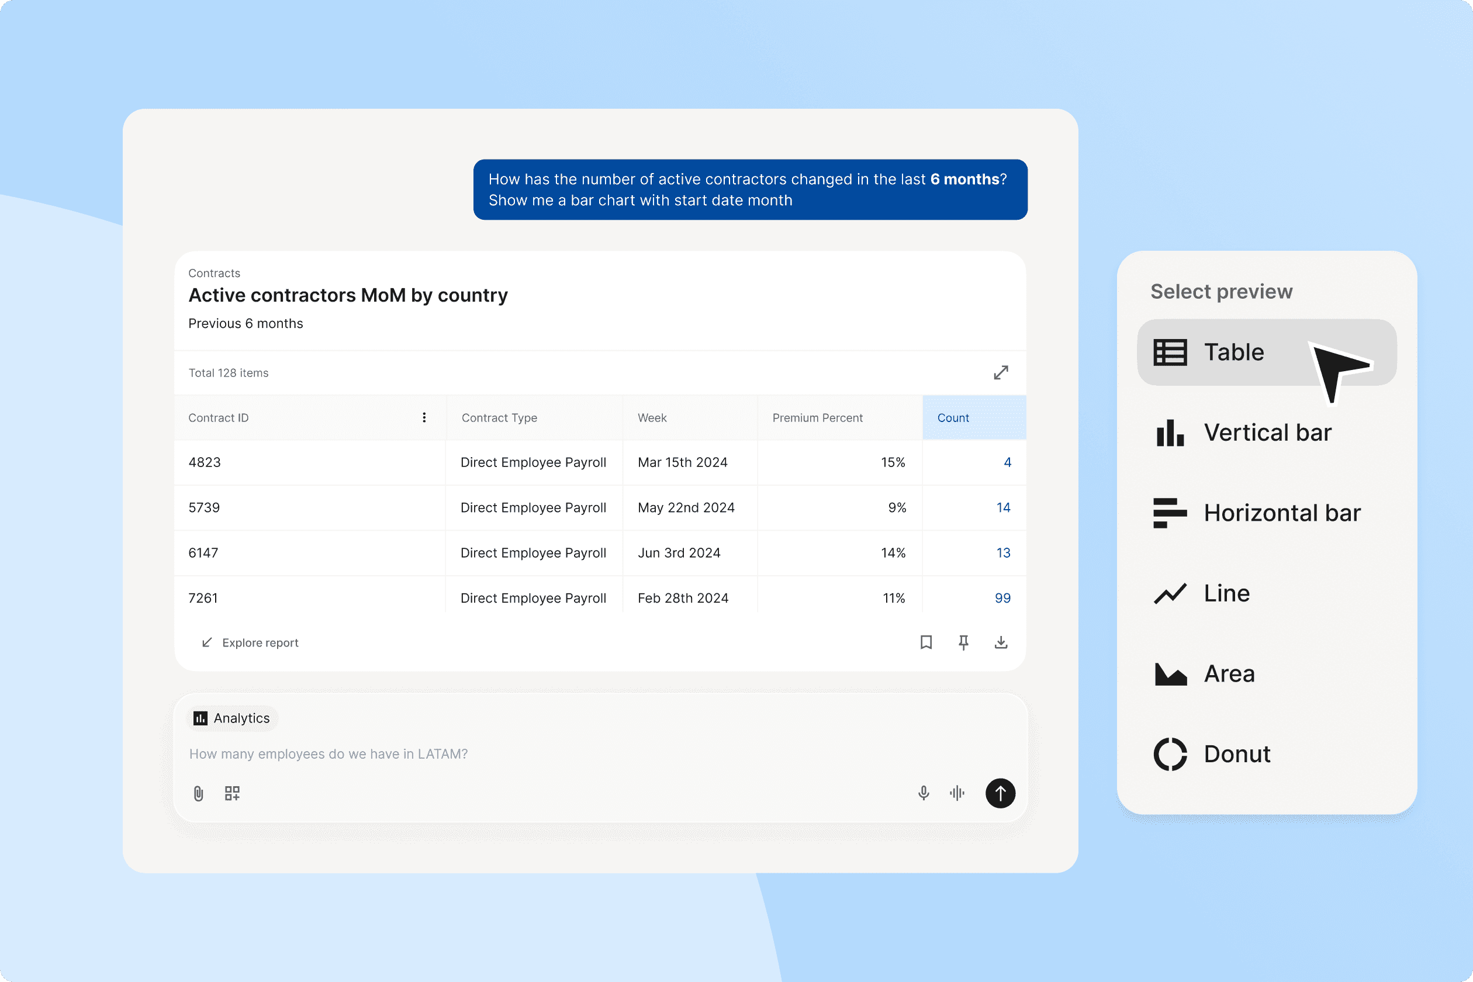Click contract ID 5739
Viewport: 1473px width, 982px height.
pyautogui.click(x=204, y=507)
